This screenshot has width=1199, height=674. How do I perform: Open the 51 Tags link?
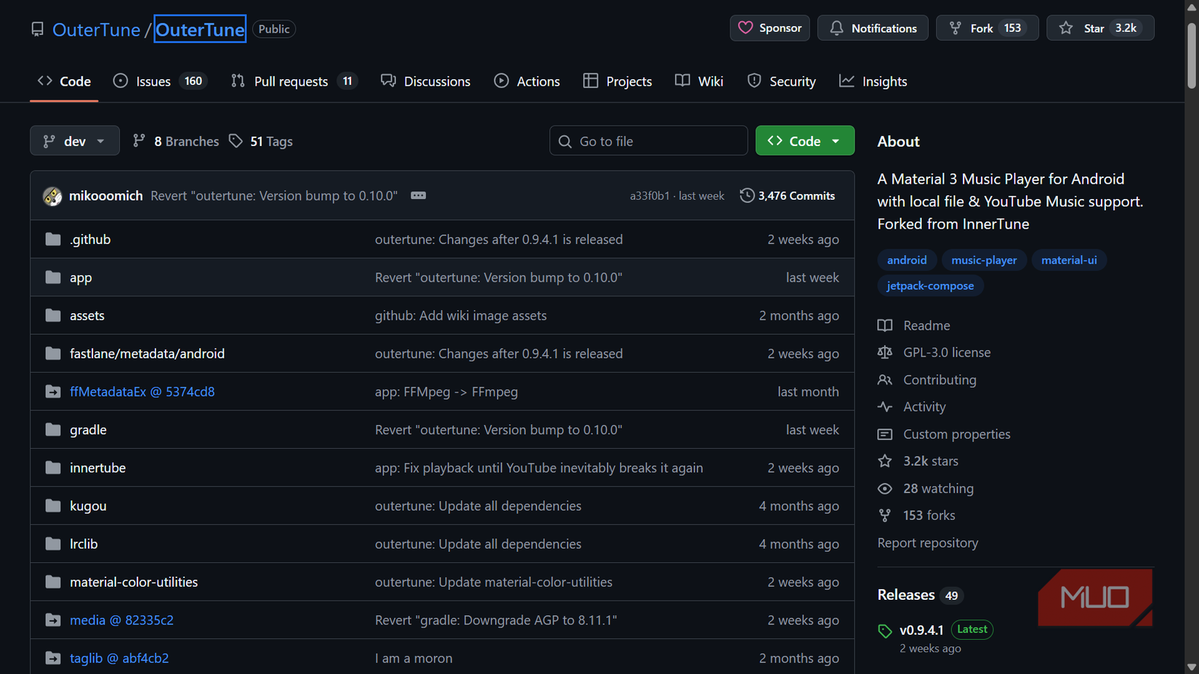pos(261,141)
